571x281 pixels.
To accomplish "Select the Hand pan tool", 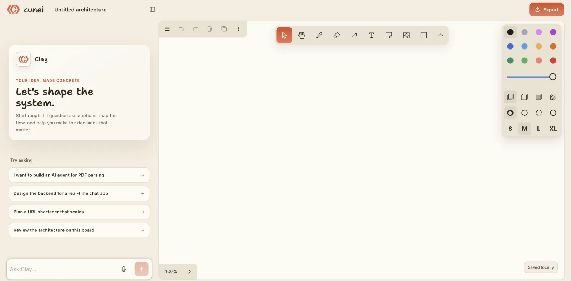I will click(x=302, y=35).
